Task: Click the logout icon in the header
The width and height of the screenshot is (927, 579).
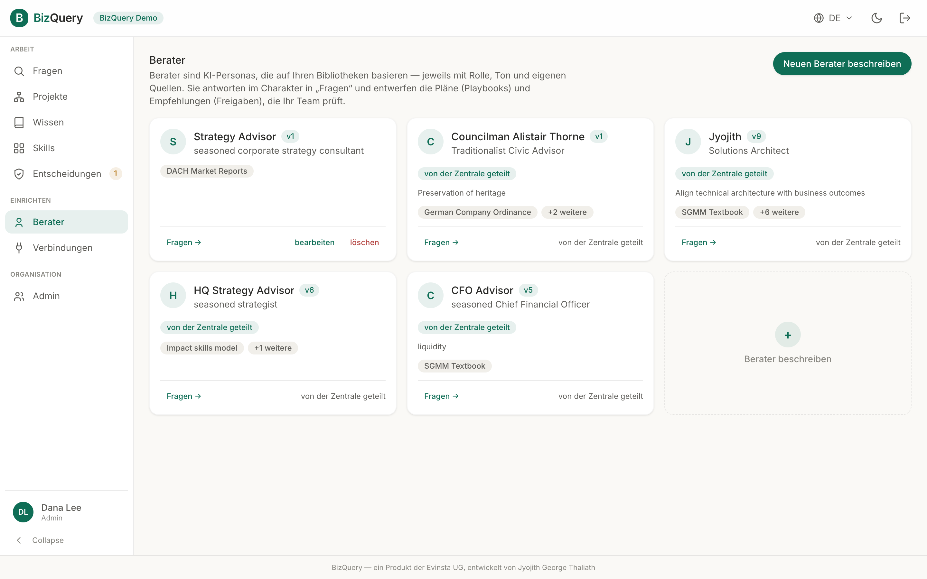Action: tap(905, 18)
